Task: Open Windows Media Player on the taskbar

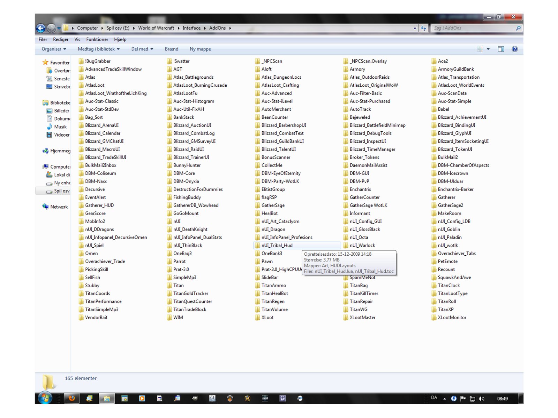Action: pos(142,398)
